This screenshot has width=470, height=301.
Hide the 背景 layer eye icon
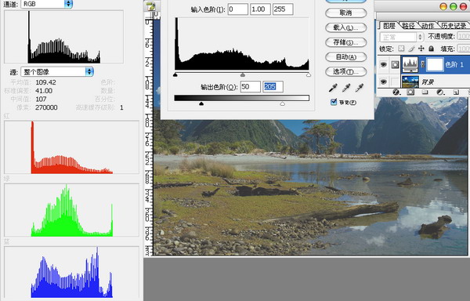pyautogui.click(x=383, y=82)
